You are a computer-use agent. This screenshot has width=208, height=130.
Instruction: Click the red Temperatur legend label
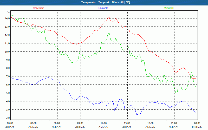point(37,8)
